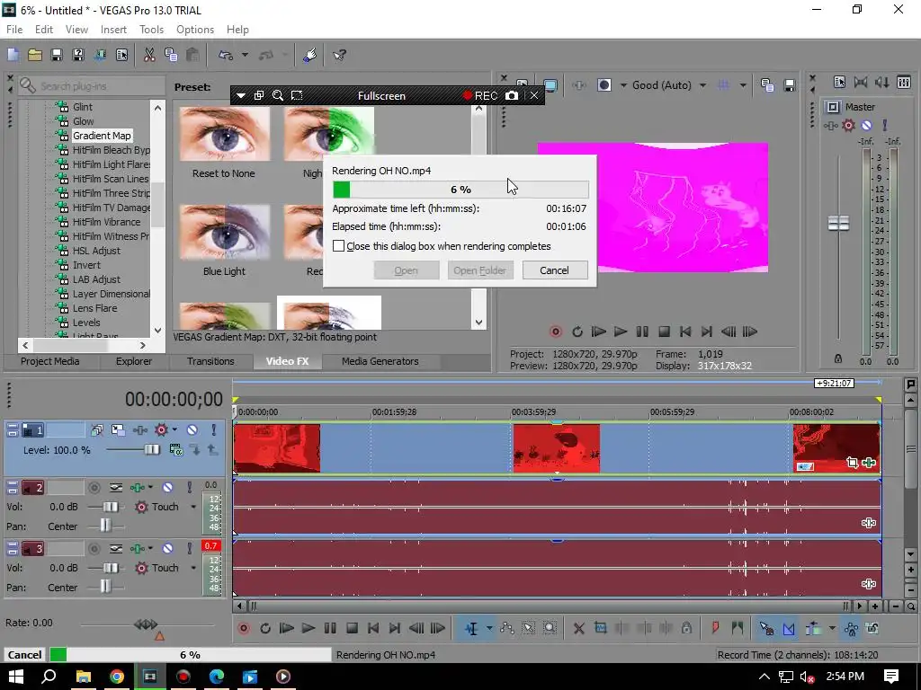
Task: Adjust the track 1 Level slider
Action: point(151,450)
